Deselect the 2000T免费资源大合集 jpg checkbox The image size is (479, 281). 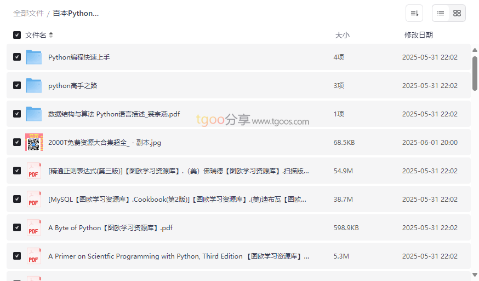(17, 142)
